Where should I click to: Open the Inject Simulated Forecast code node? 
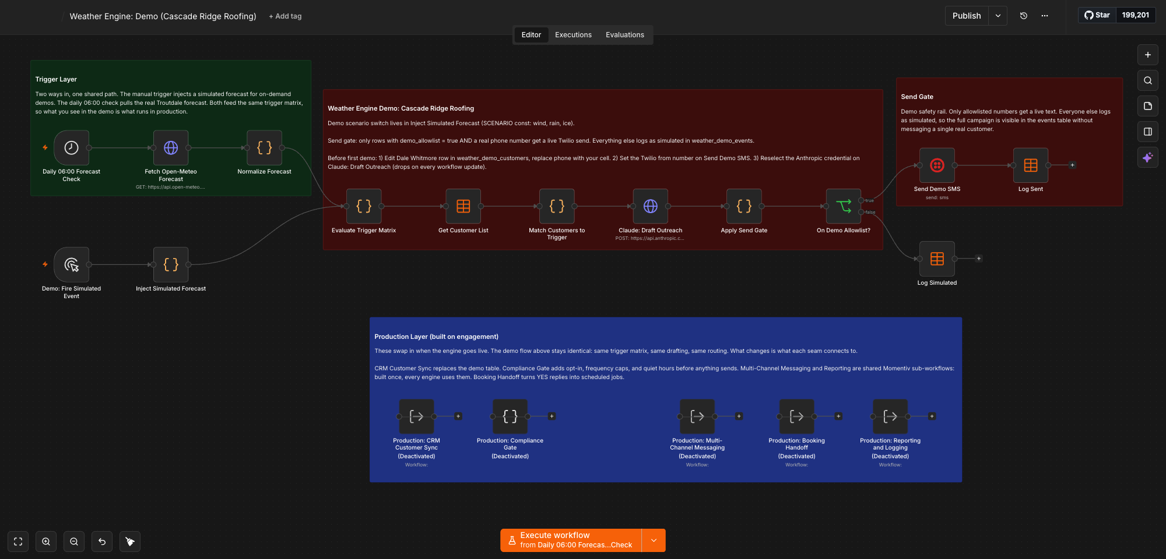[x=171, y=264]
